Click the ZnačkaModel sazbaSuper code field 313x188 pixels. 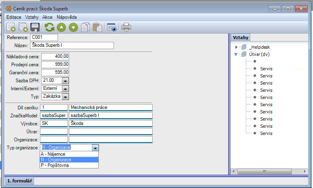pyautogui.click(x=54, y=115)
